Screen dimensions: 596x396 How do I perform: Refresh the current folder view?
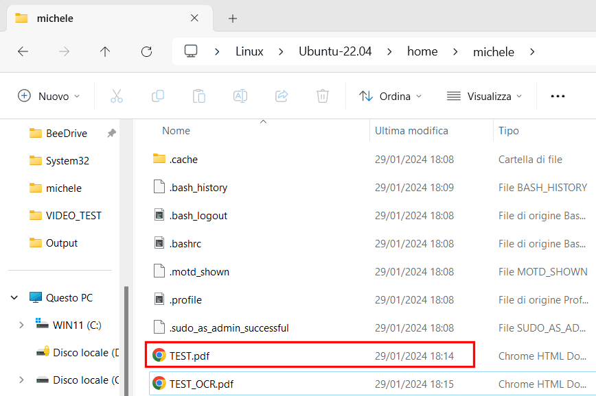146,51
